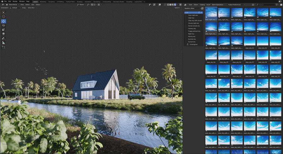283x154 pixels.
Task: Open scene selector icon at top right
Action: click(280, 1)
